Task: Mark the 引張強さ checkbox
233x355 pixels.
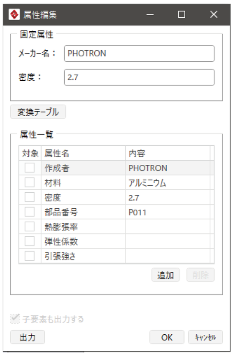Action: [30, 256]
